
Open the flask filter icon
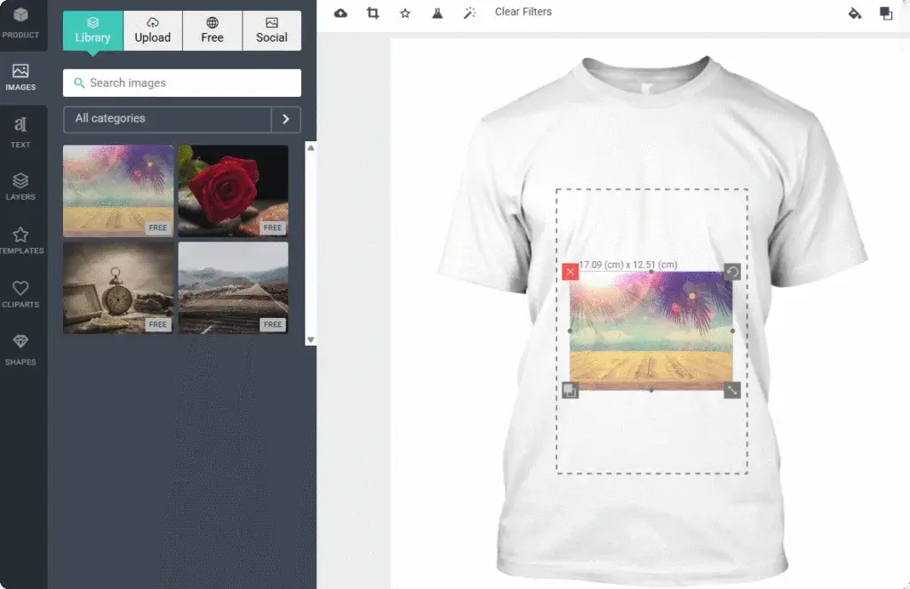[x=437, y=12]
